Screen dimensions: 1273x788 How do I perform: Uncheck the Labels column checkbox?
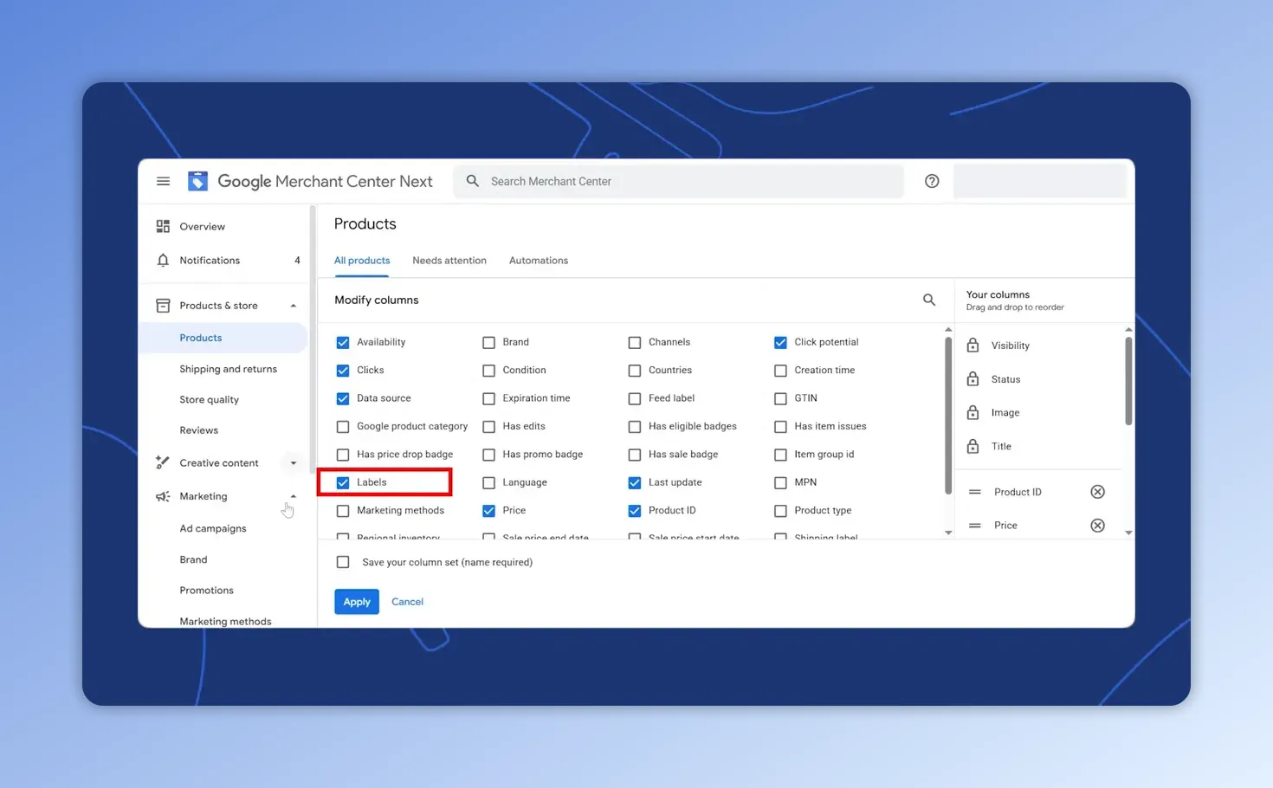tap(343, 482)
